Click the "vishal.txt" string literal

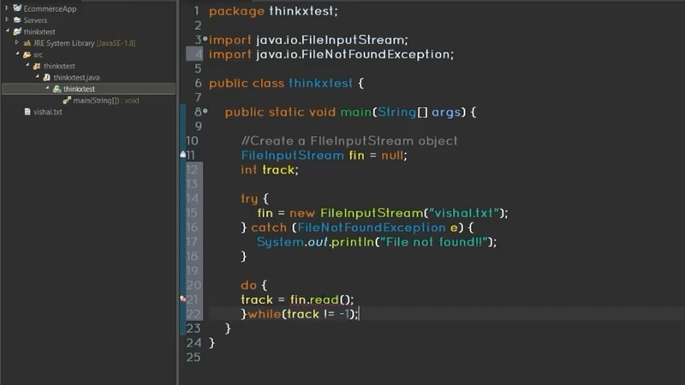(464, 213)
